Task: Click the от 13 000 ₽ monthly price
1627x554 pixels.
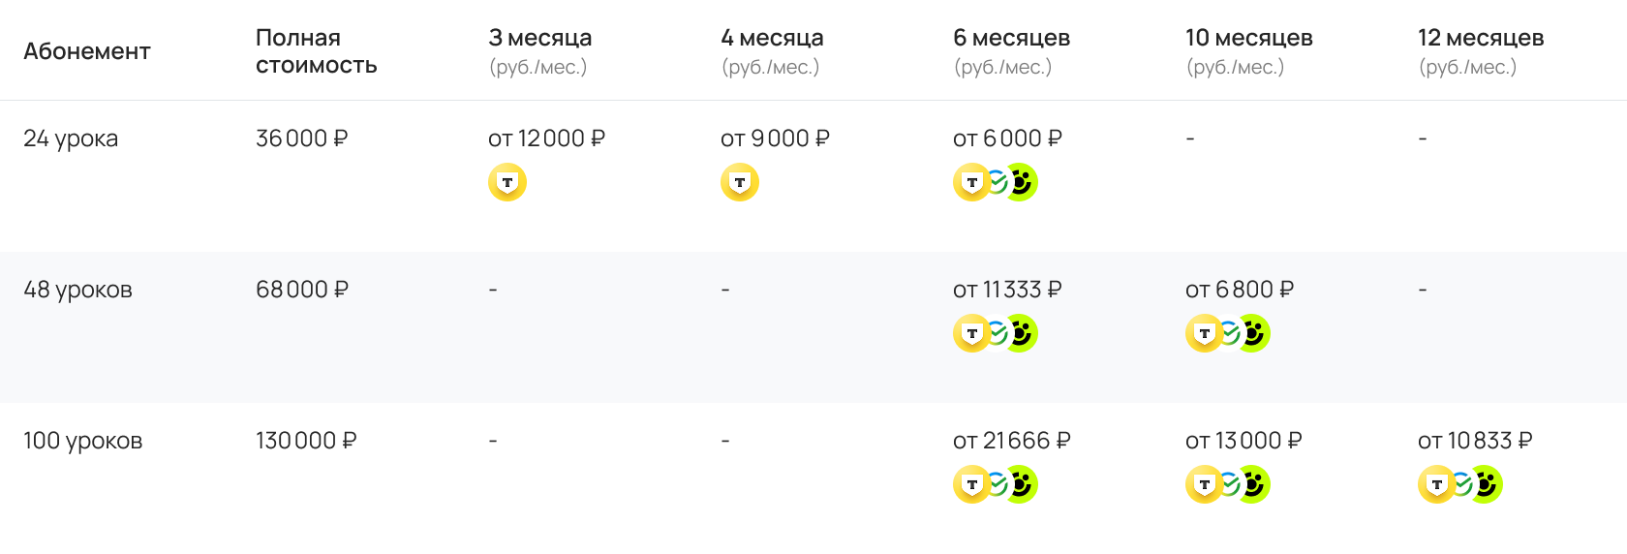Action: click(1243, 441)
